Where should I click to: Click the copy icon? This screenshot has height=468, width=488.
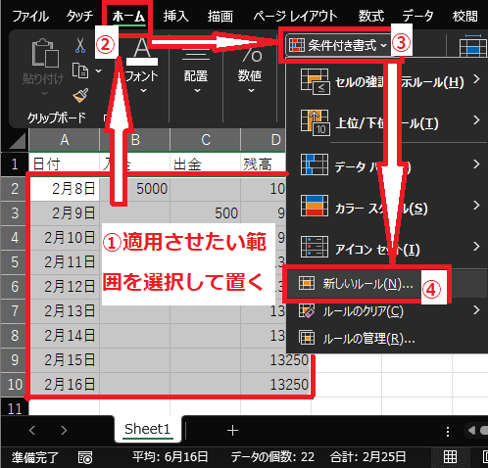[x=80, y=70]
